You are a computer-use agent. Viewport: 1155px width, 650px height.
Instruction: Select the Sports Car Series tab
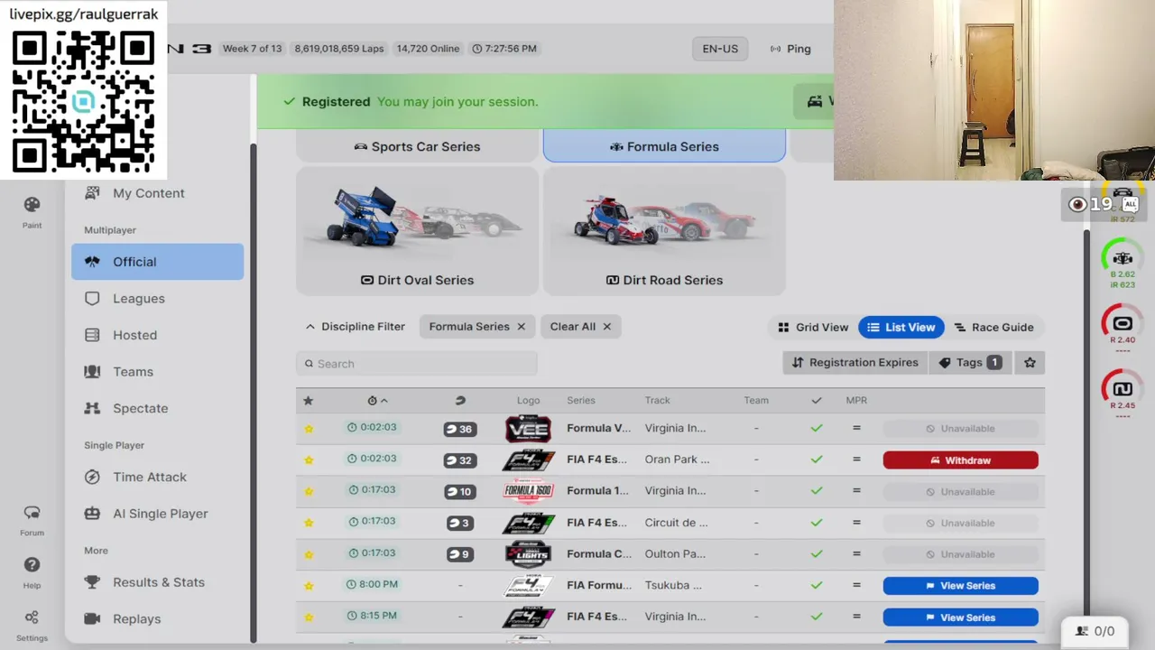418,146
